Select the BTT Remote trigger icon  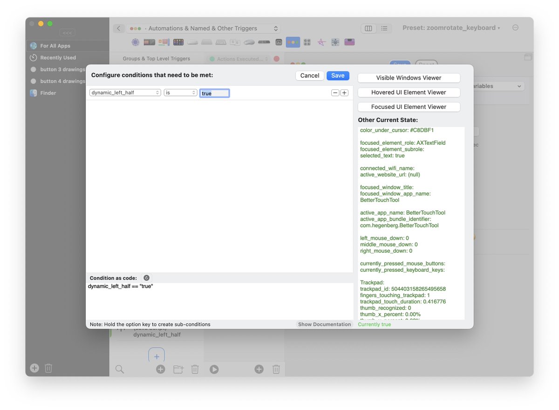(279, 42)
